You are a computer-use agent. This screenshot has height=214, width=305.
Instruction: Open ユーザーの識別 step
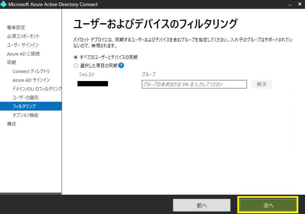[x=26, y=98]
